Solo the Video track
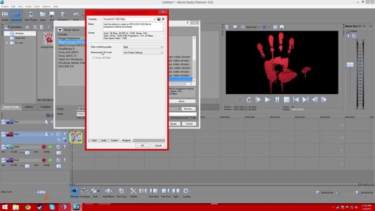Screen dimensions: 375x211 click(64, 134)
